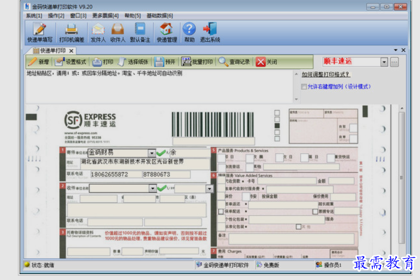The width and height of the screenshot is (420, 280).
Task: Click the first recipient phone field
Action: tap(115, 222)
